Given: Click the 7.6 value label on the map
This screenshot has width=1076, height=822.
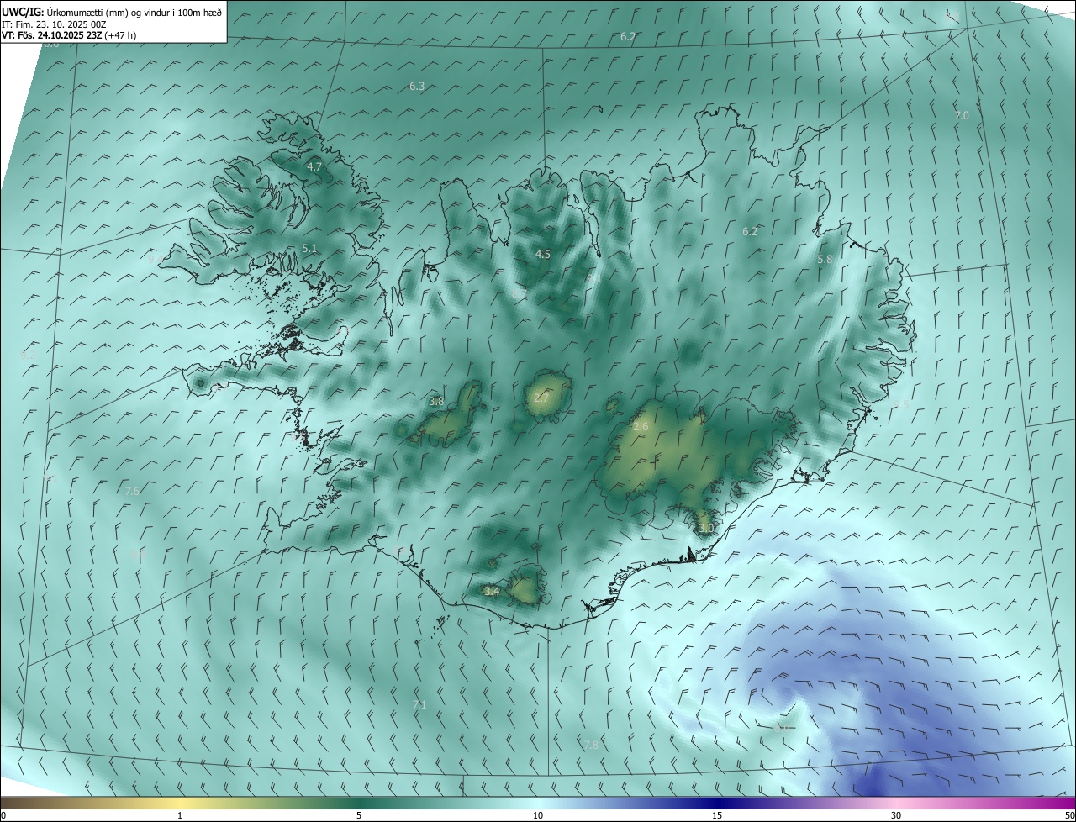Looking at the screenshot, I should pos(132,491).
